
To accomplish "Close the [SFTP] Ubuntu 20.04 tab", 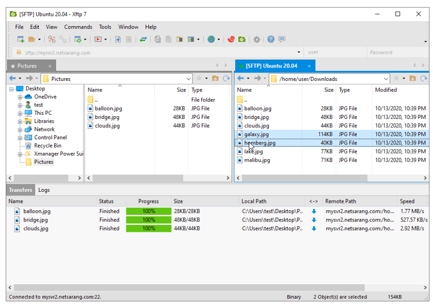I will (309, 66).
